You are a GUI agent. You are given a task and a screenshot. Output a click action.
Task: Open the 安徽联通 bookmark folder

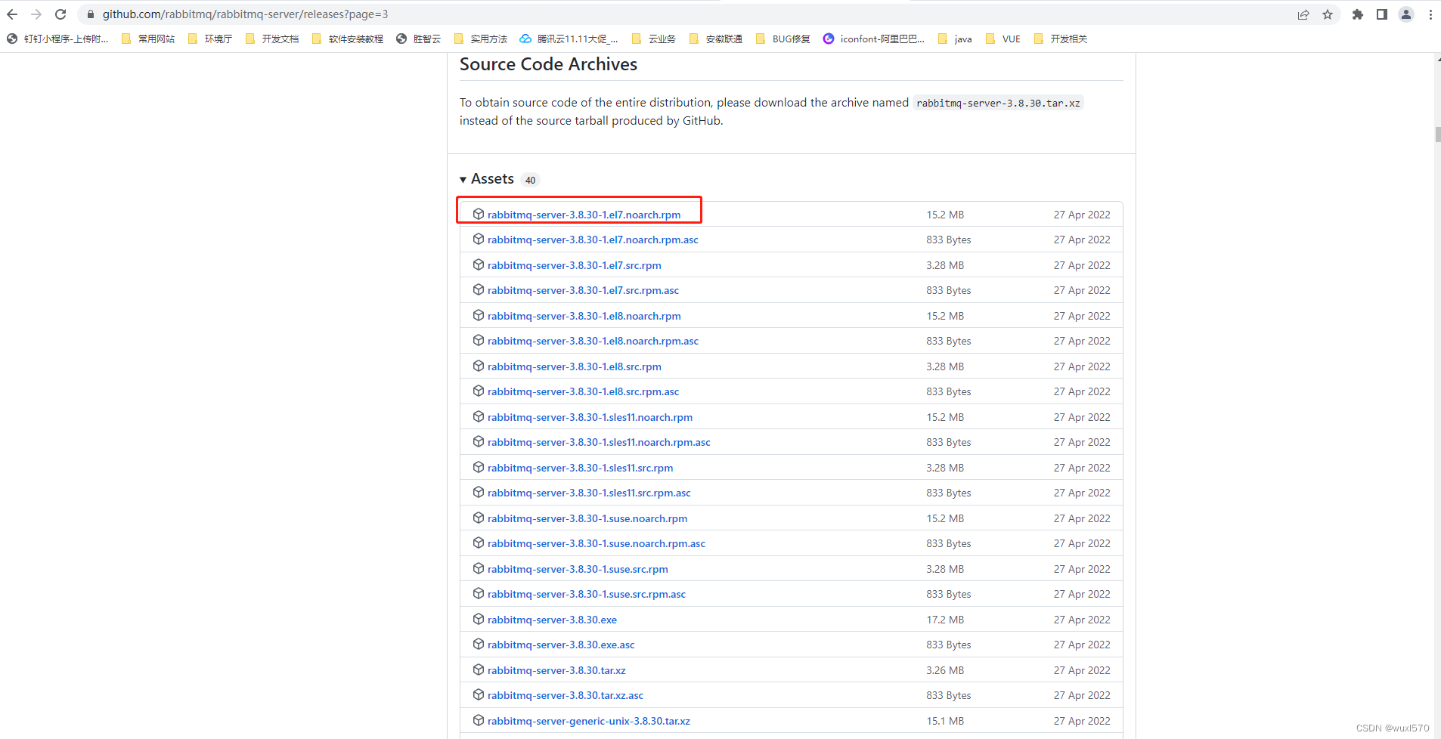click(x=716, y=39)
